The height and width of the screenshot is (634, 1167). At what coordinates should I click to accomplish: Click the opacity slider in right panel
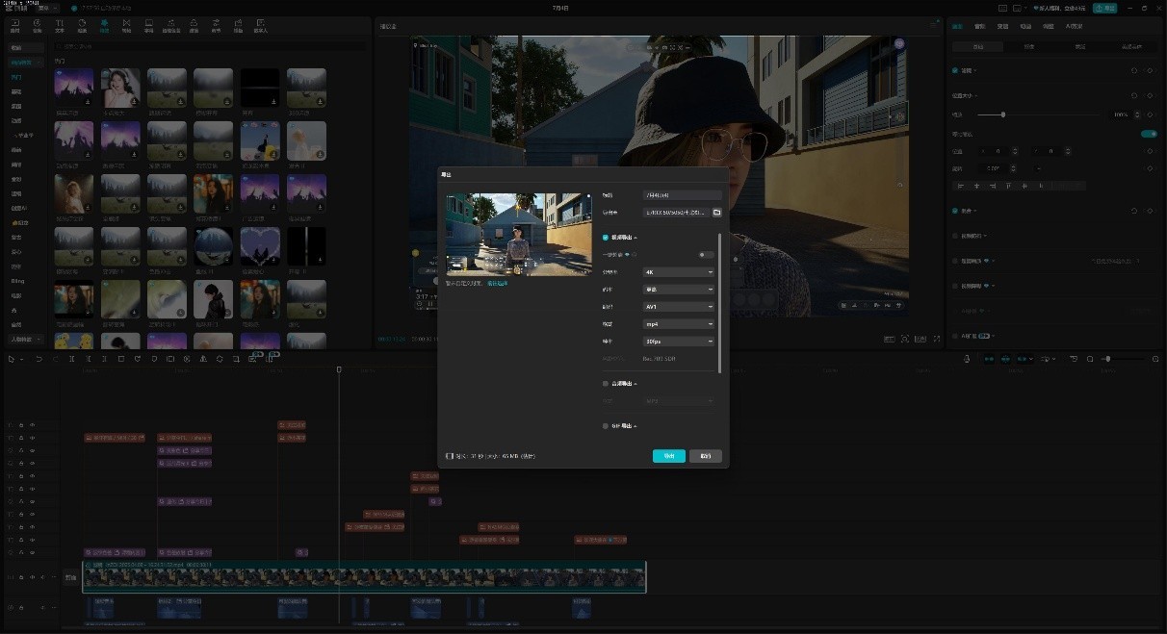pyautogui.click(x=1003, y=114)
